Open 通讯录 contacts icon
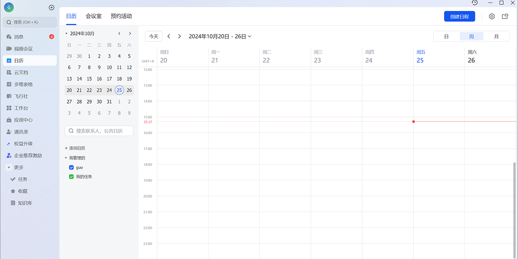The width and height of the screenshot is (518, 259). [x=9, y=132]
